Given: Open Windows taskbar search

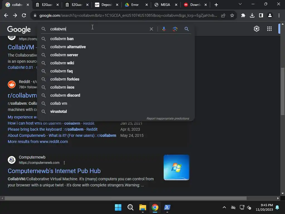Looking at the screenshot, I should (130, 207).
